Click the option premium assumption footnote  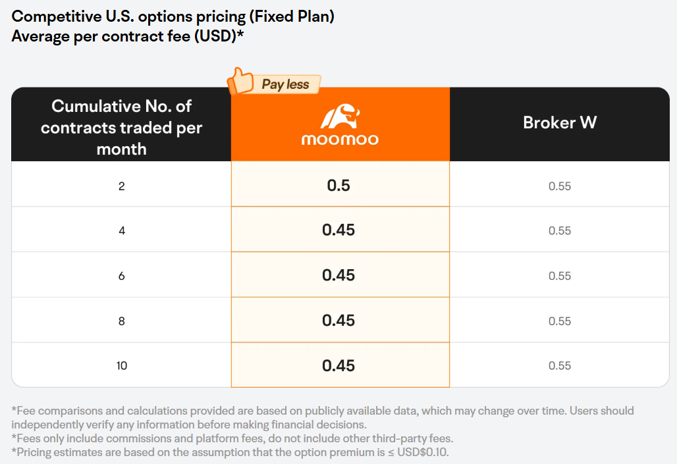coord(230,452)
